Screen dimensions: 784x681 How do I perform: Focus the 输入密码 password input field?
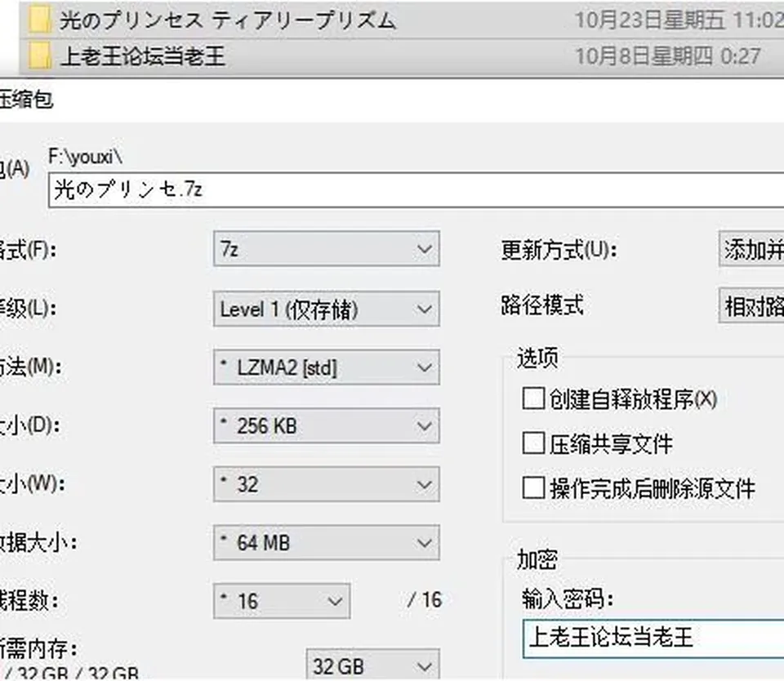653,638
